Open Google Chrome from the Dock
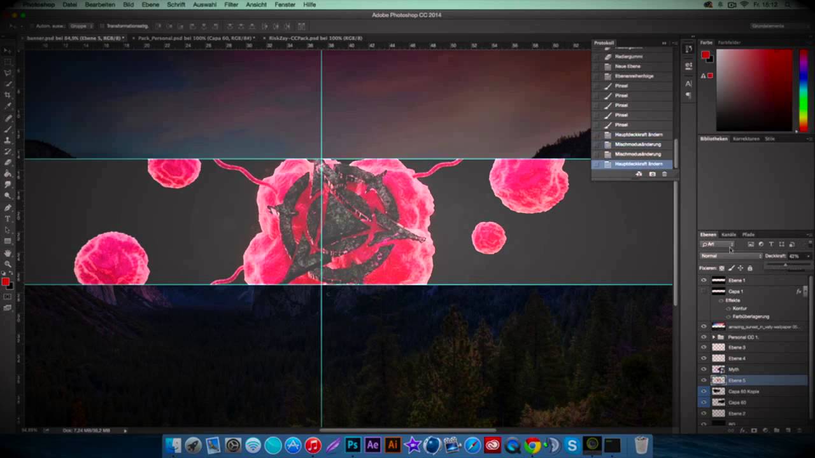 point(532,445)
